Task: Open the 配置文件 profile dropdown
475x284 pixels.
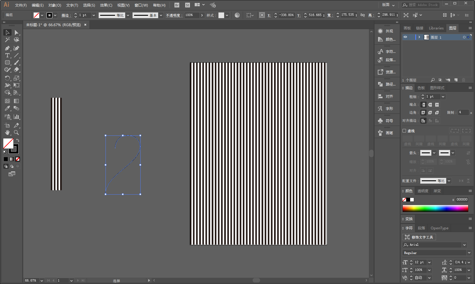Action: click(x=449, y=181)
